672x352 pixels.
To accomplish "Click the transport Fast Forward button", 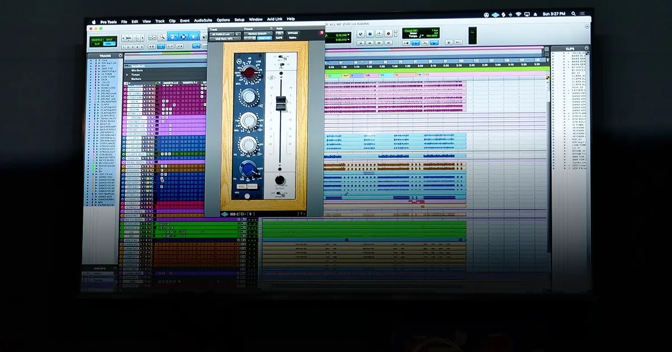I will coord(379,43).
